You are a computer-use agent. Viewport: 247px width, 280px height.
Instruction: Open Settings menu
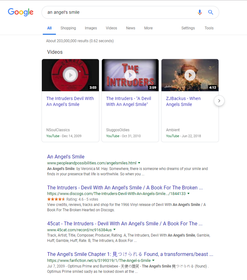point(188,28)
